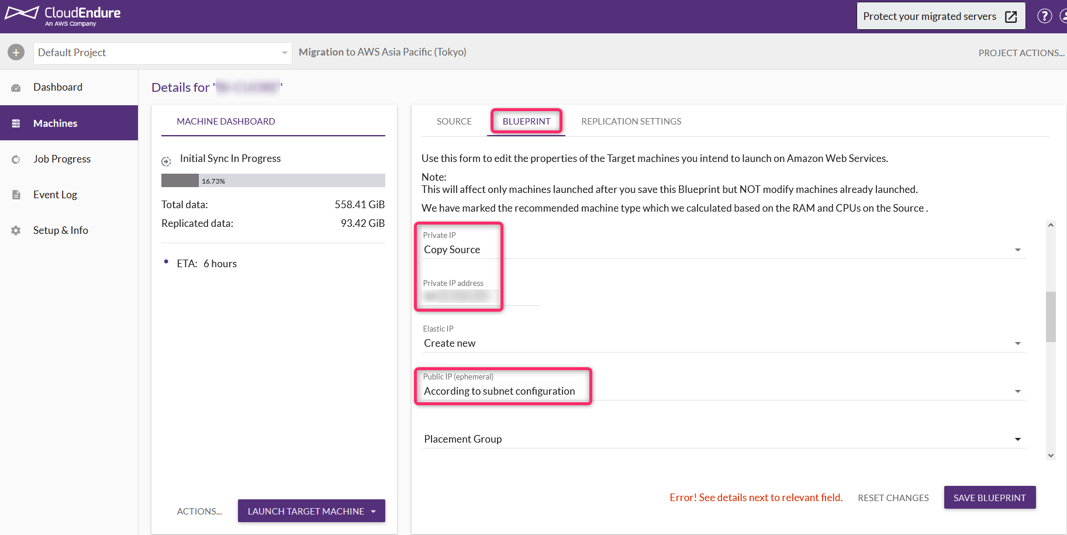The width and height of the screenshot is (1067, 535).
Task: Click Protect your migrated servers button
Action: [x=941, y=16]
